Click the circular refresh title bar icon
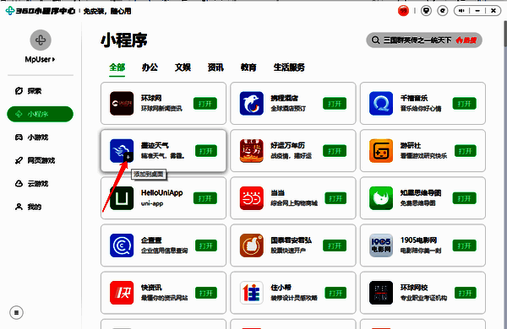 click(x=443, y=11)
